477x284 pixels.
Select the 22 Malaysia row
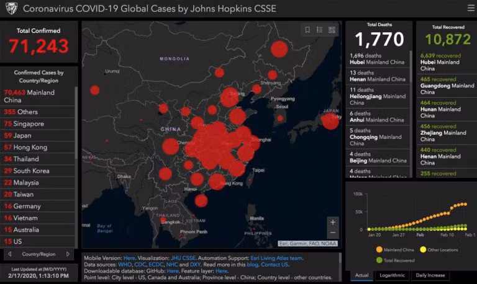click(x=37, y=182)
